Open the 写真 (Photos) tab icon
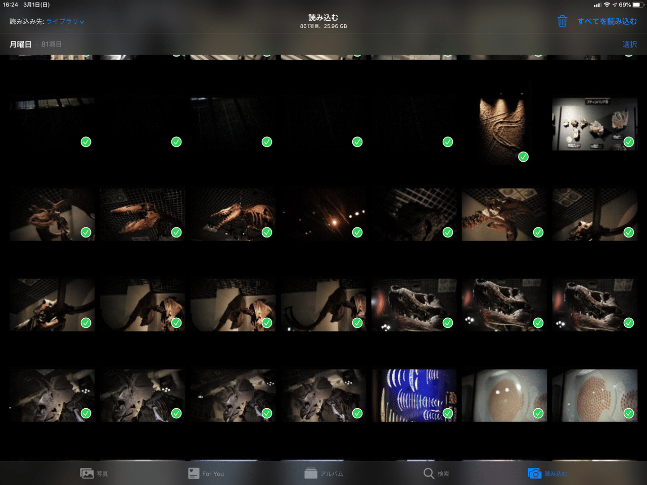 [86, 473]
